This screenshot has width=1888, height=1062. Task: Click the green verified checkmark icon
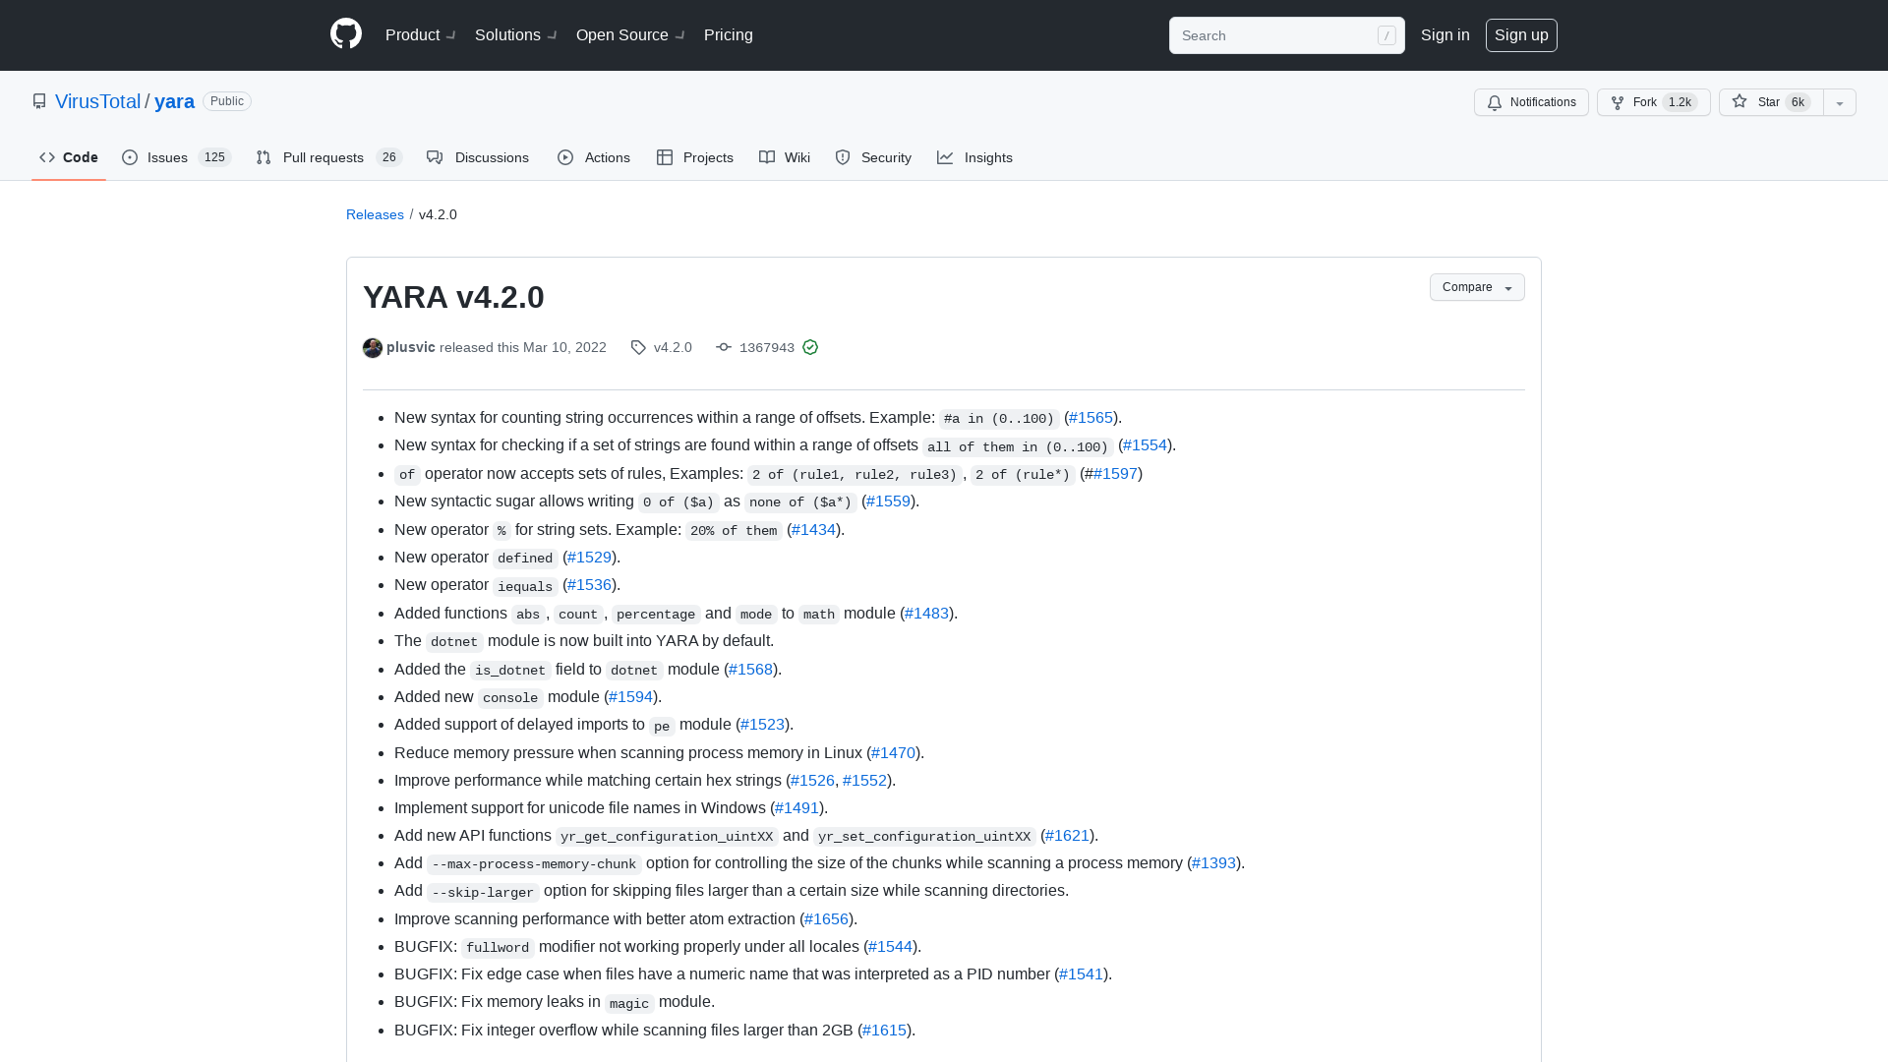pos(810,347)
